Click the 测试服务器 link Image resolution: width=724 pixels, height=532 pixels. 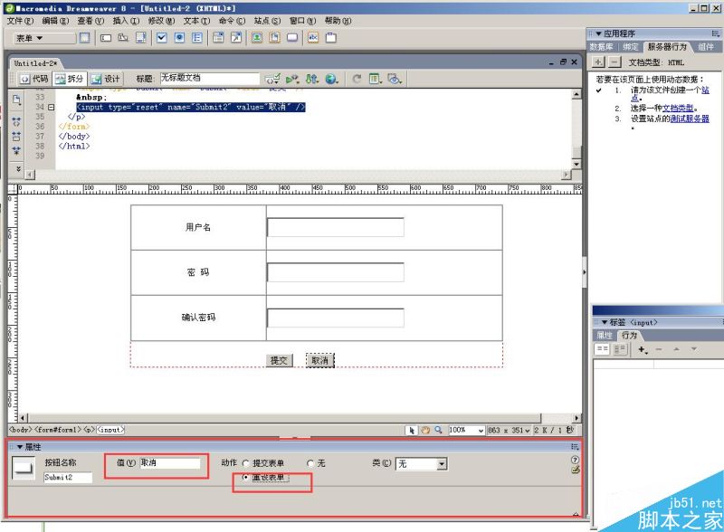689,119
